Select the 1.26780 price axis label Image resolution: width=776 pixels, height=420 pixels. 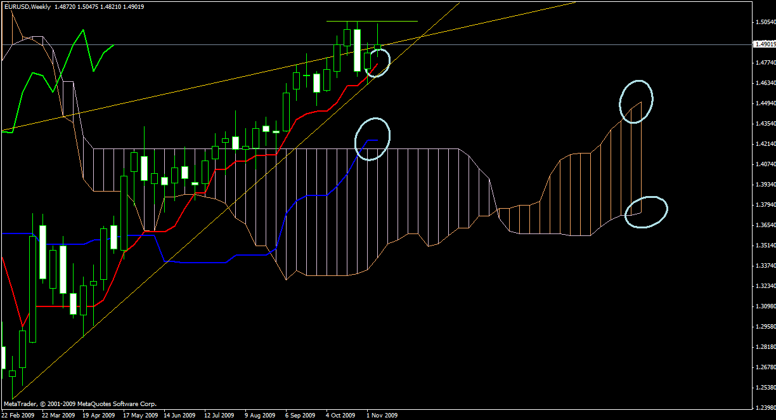[x=766, y=367]
